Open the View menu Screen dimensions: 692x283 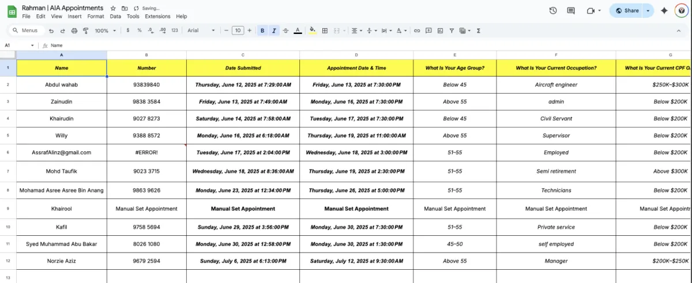click(x=57, y=17)
